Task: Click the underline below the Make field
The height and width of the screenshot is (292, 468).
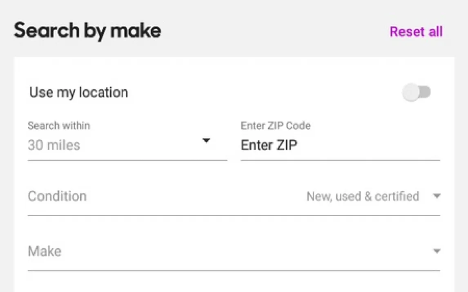Action: 234,270
